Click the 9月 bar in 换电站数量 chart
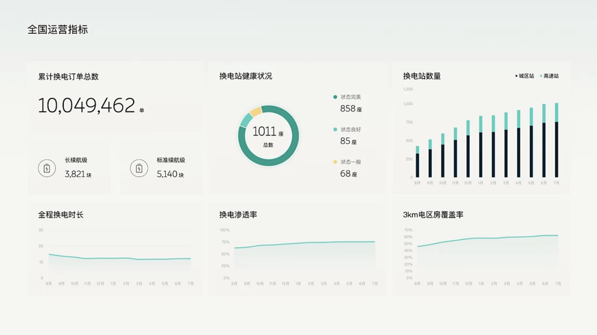 [430, 158]
